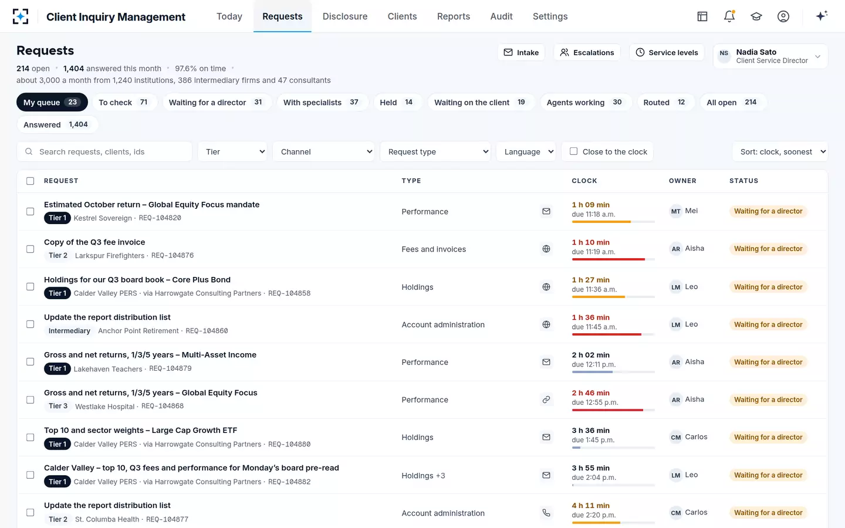View Service levels
The height and width of the screenshot is (528, 845).
pos(667,52)
